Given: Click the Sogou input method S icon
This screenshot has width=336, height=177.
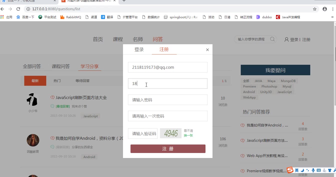Looking at the screenshot, I should click(x=290, y=170).
